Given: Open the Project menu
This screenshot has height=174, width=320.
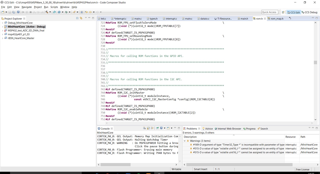Looking at the screenshot, I should tap(38, 7).
